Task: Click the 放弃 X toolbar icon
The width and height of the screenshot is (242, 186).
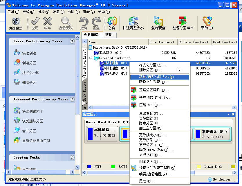Action: [48, 21]
